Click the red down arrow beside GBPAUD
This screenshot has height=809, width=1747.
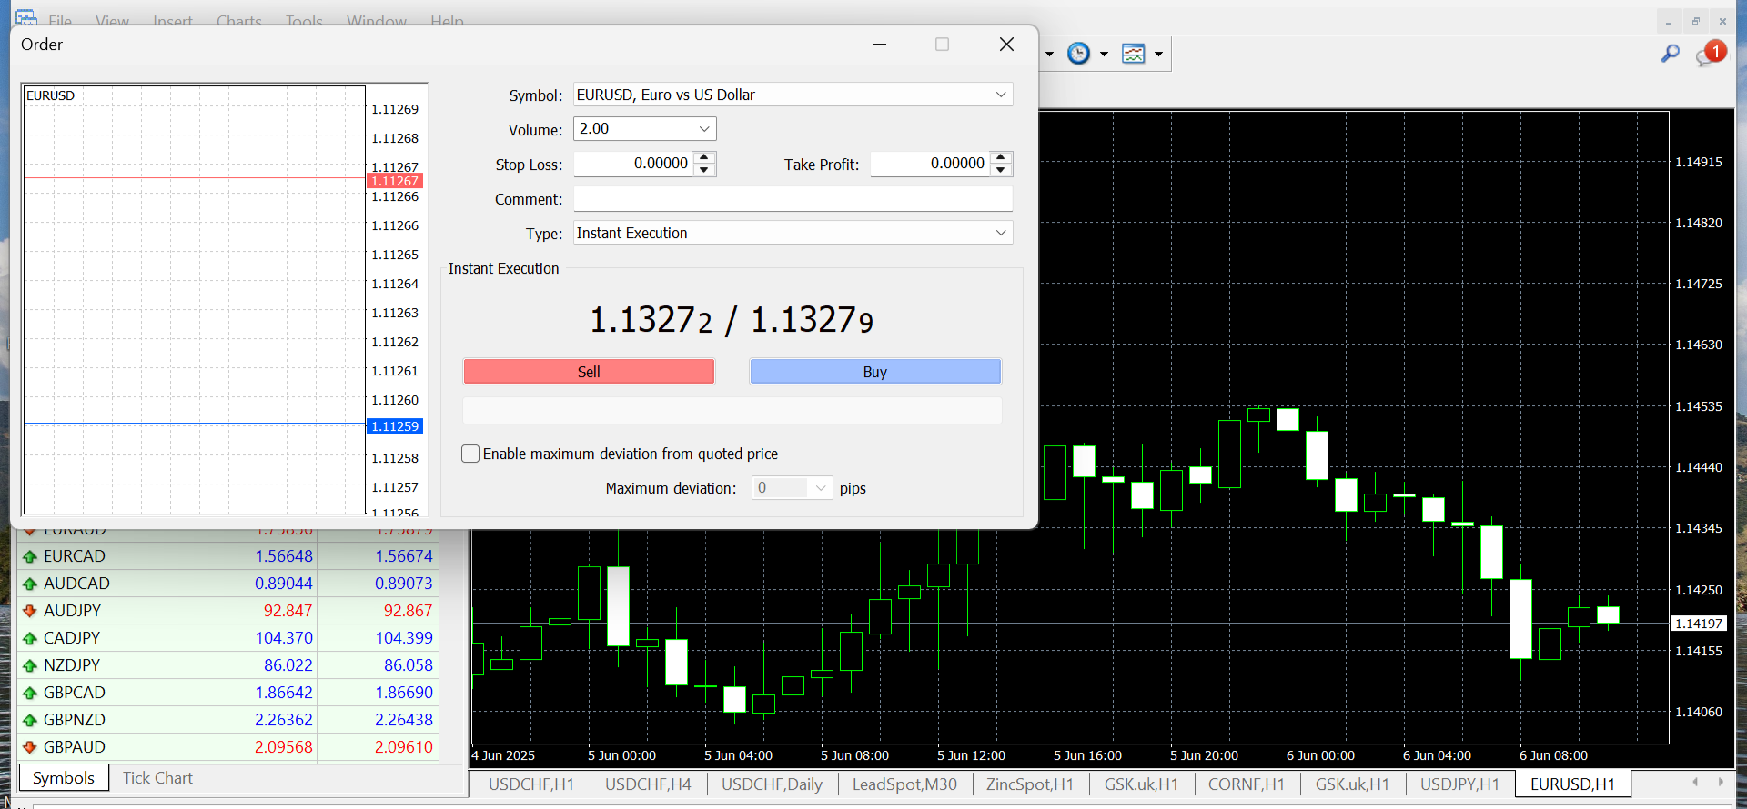click(x=30, y=747)
